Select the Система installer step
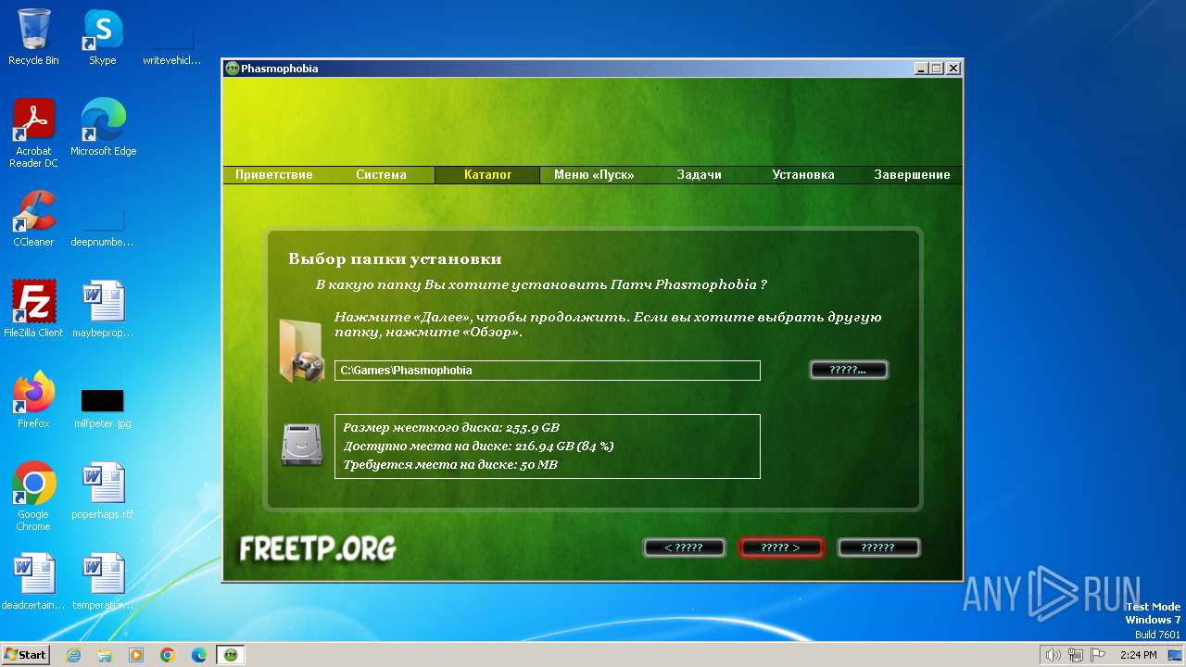The image size is (1186, 667). [x=381, y=174]
